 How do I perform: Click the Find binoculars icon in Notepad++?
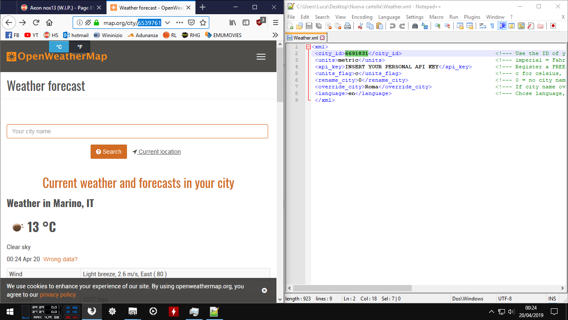pos(415,26)
